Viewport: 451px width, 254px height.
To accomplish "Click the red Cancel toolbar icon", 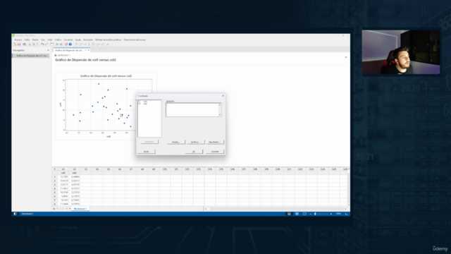I will tap(66, 44).
